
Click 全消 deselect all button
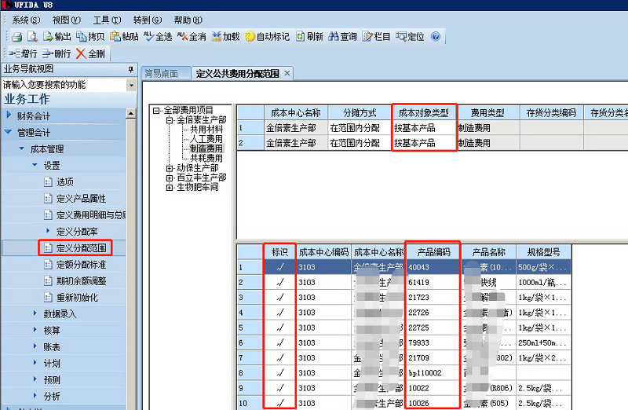[x=192, y=37]
